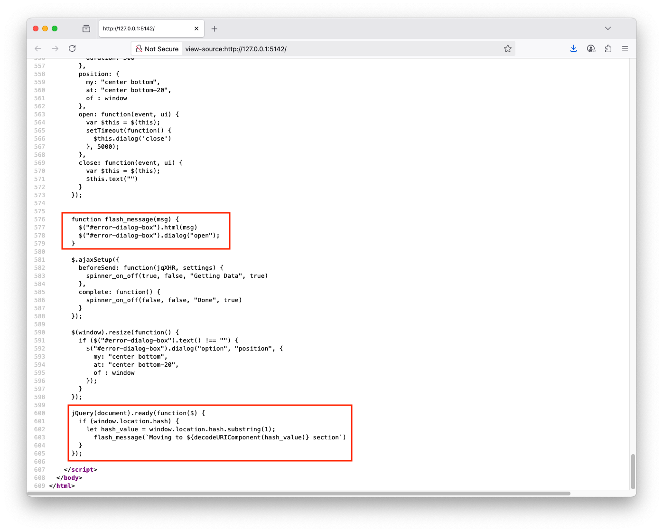This screenshot has width=663, height=532.
Task: Click the "jQuery(document).ready(function($) {" line
Action: point(138,413)
